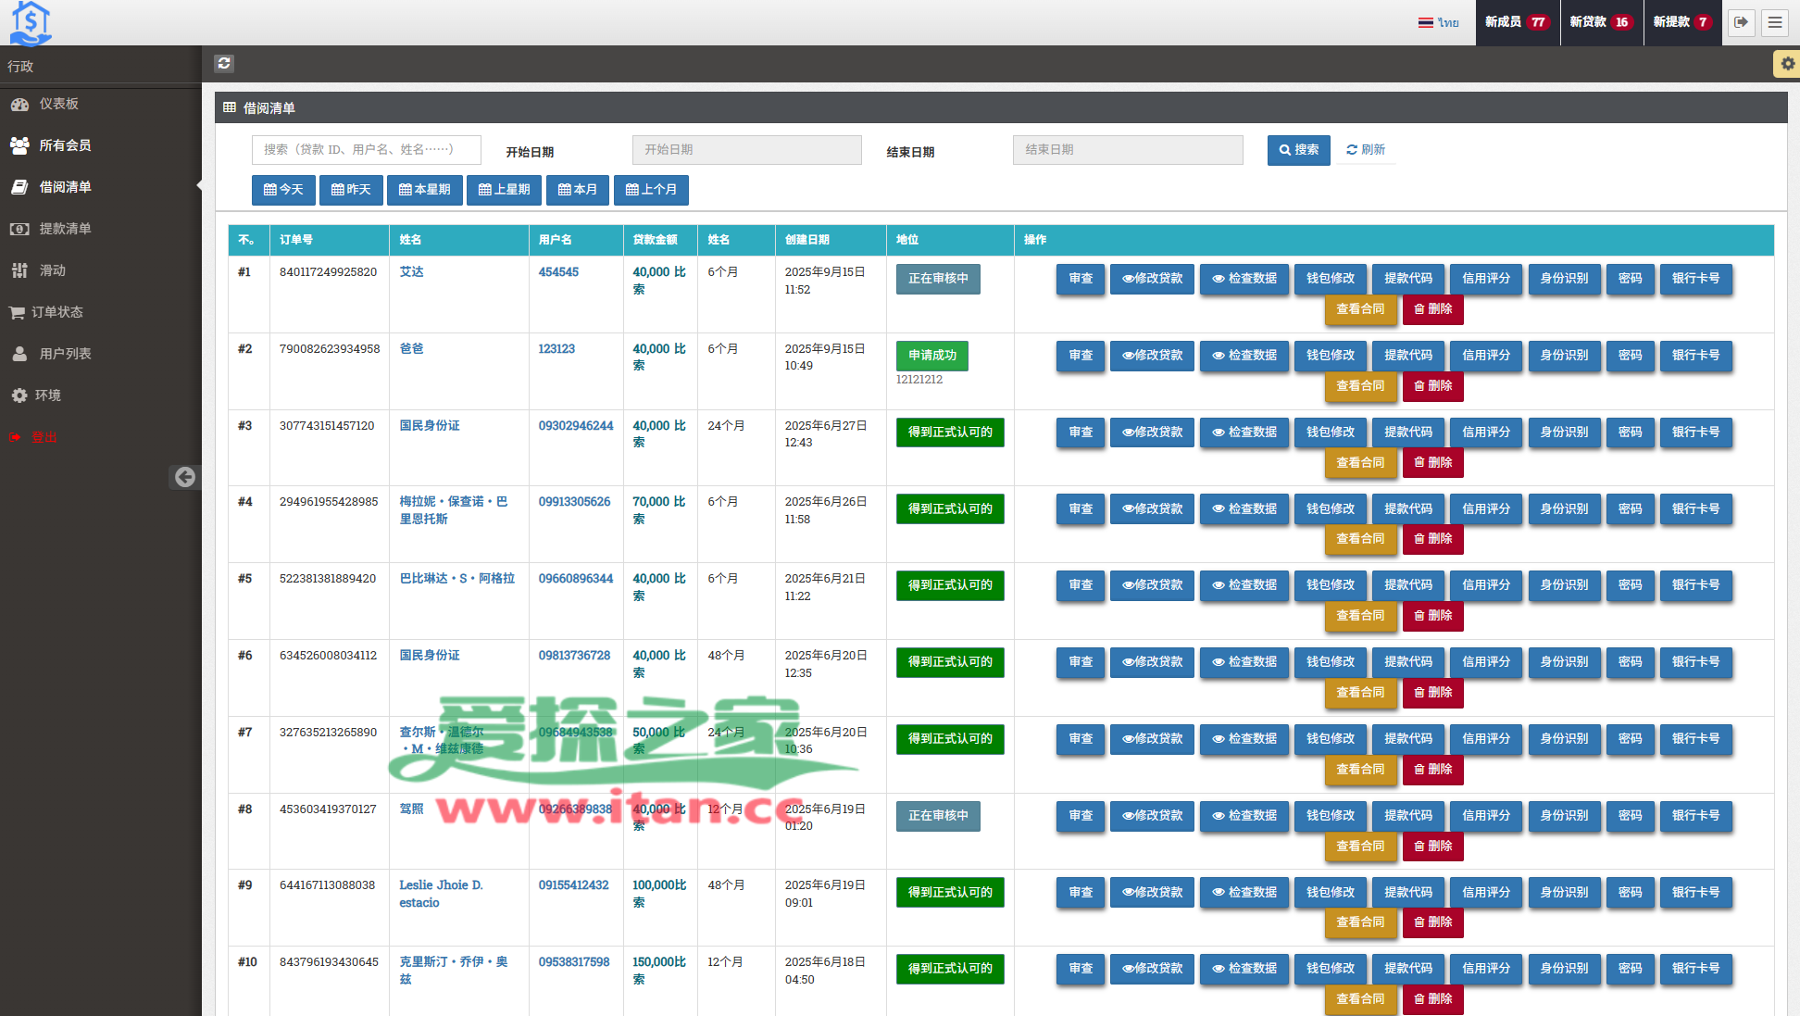This screenshot has height=1016, width=1800.
Task: Click the loan app logo icon
Action: click(x=31, y=22)
